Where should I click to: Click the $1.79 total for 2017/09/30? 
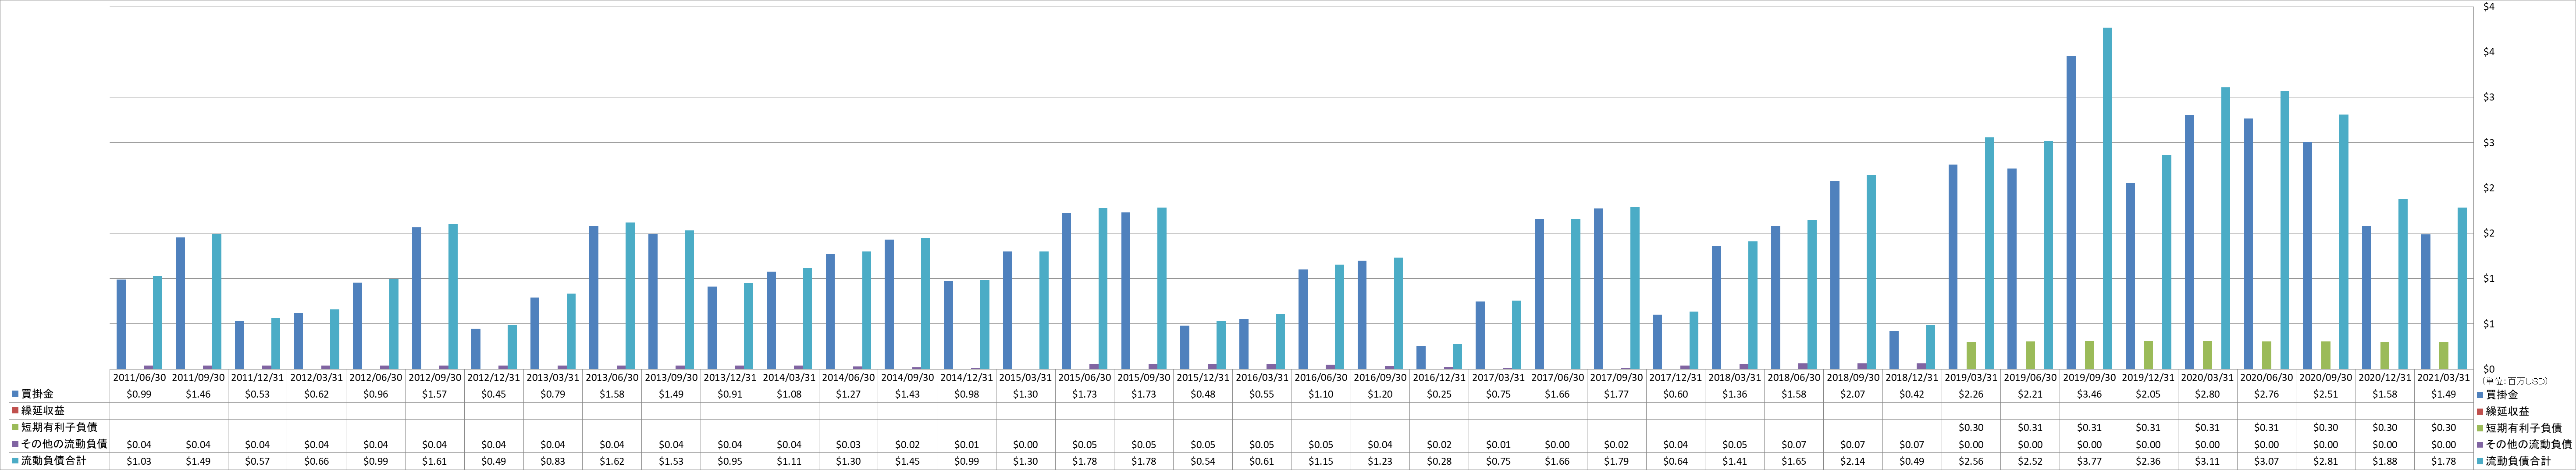click(x=1617, y=461)
